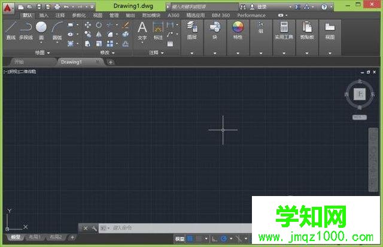Toggle the Model (模型) space button in status bar

point(180,239)
